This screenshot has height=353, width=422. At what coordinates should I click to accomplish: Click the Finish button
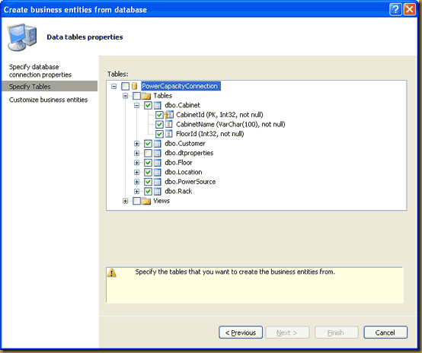tap(336, 332)
